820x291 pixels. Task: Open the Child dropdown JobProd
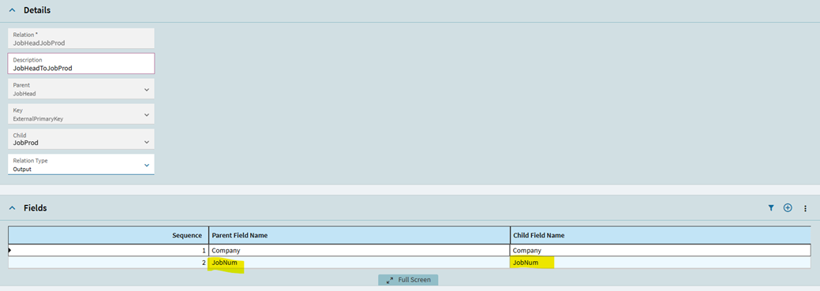pos(81,139)
